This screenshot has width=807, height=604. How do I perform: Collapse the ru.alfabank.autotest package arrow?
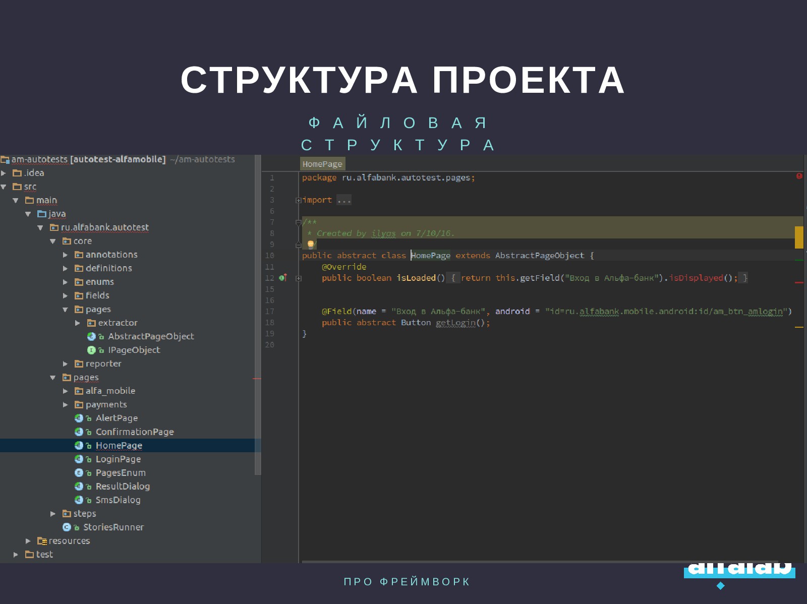40,227
